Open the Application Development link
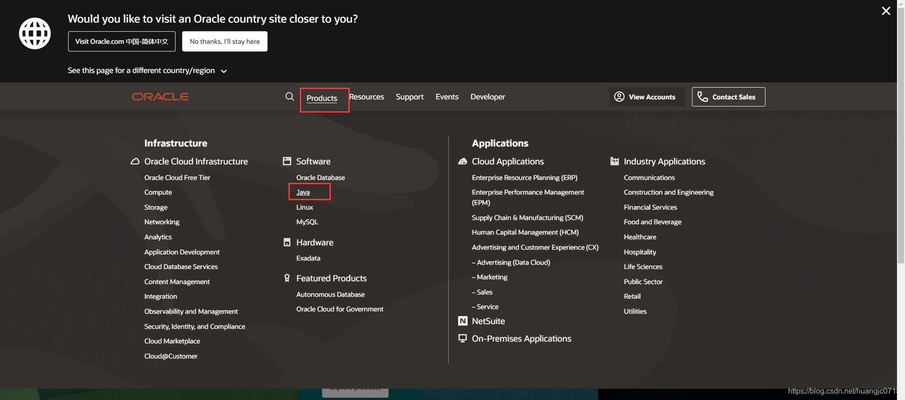The height and width of the screenshot is (400, 905). pos(182,252)
